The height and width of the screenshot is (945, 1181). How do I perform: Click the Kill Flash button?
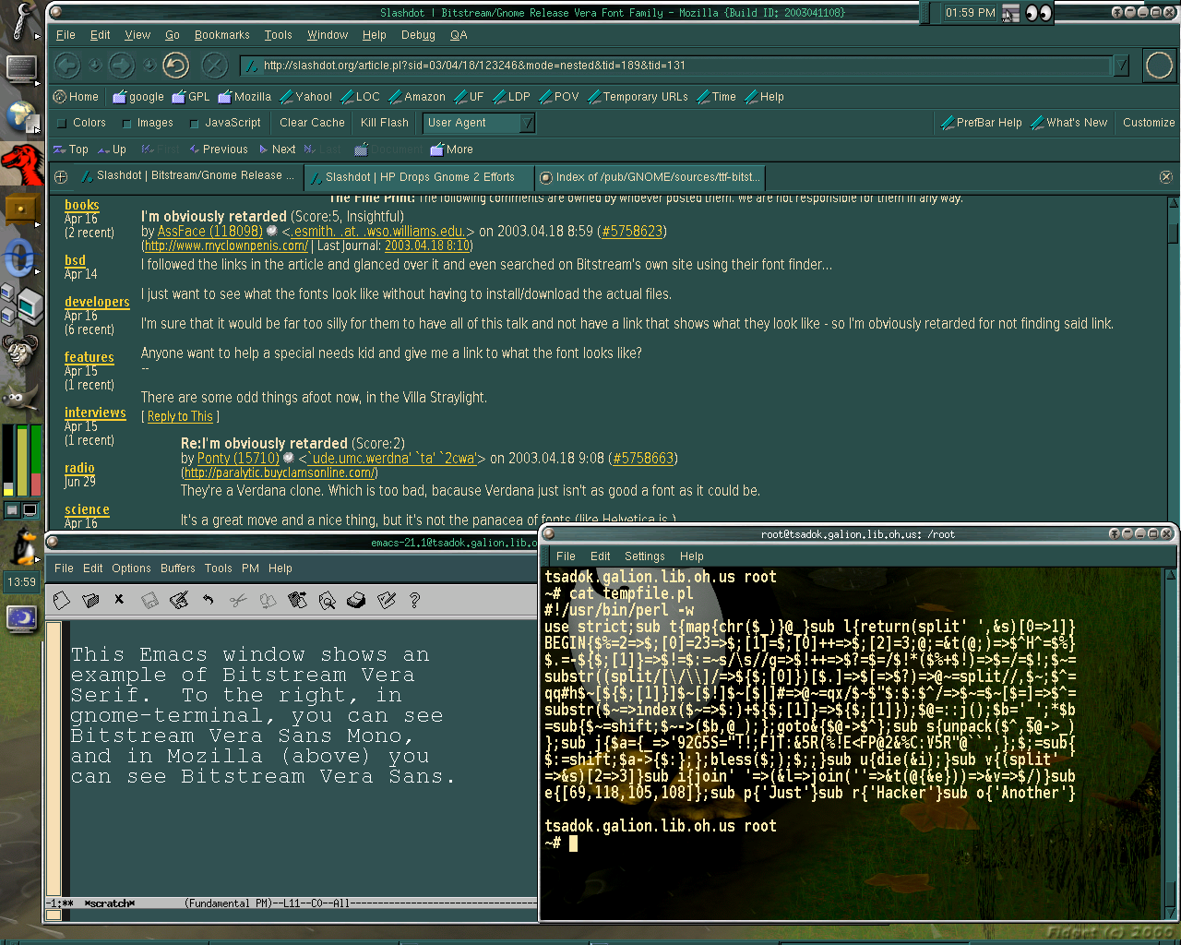(384, 123)
